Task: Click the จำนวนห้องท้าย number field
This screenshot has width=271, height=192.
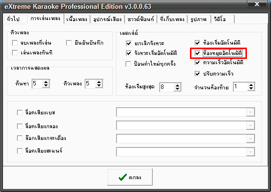Action: [241, 87]
